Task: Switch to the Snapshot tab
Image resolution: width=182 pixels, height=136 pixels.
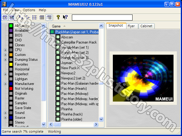Action: point(116,26)
